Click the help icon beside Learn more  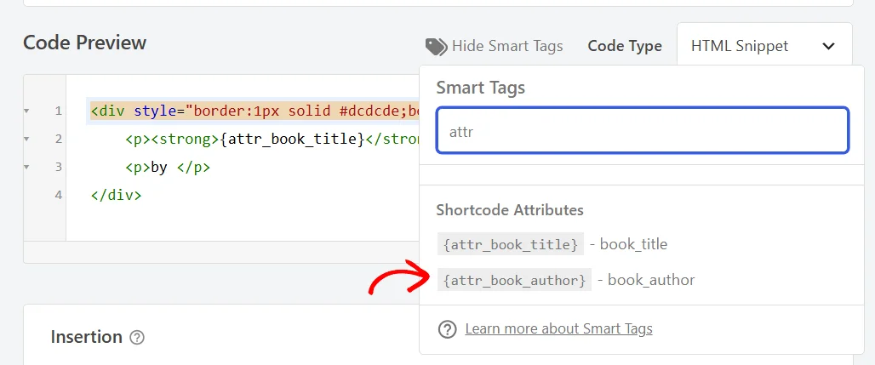tap(447, 329)
